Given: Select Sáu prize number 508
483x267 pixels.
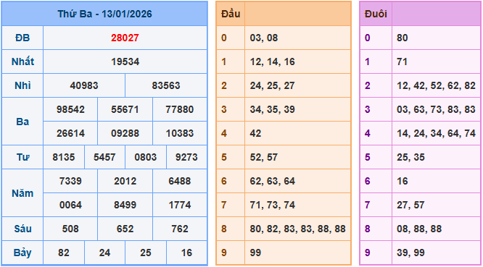Looking at the screenshot, I should [70, 229].
